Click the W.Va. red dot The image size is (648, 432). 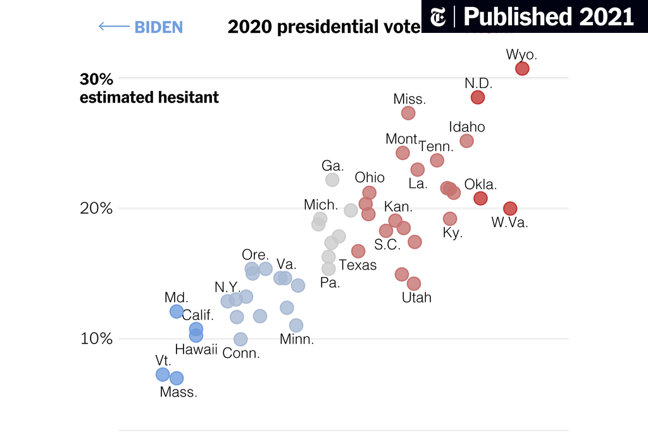pos(510,209)
